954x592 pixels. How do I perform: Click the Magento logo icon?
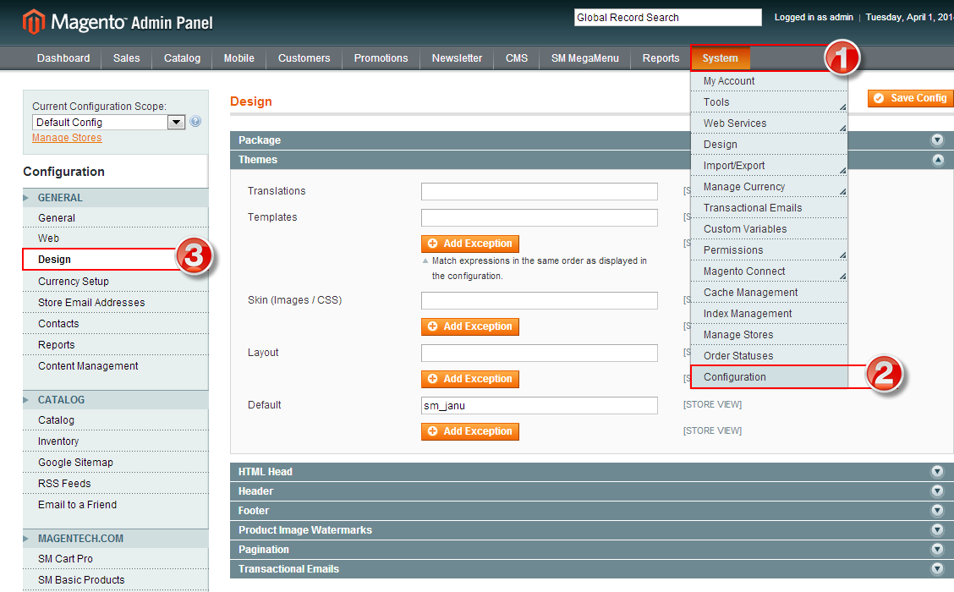[34, 22]
